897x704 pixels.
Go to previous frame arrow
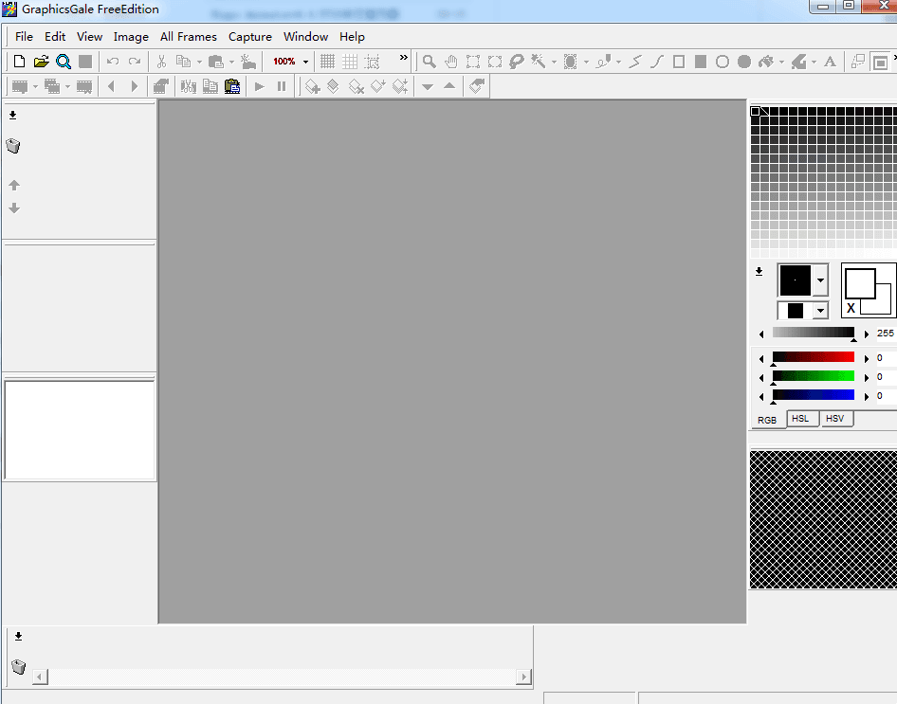click(x=112, y=86)
